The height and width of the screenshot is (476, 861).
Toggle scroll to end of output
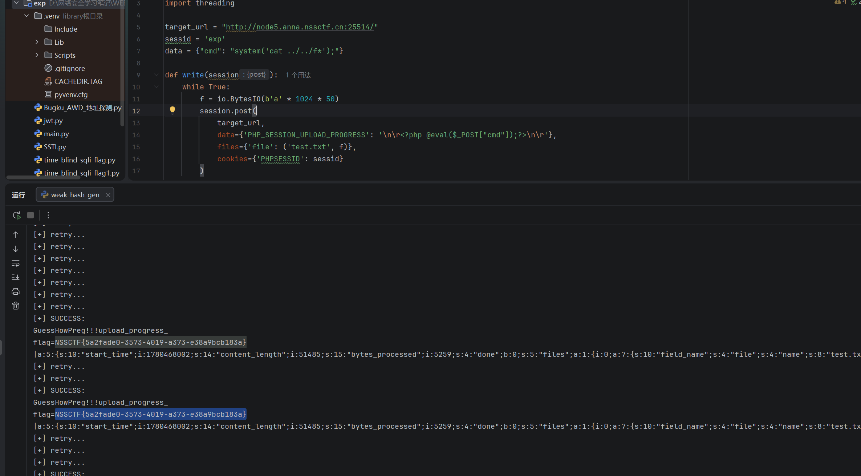click(x=16, y=277)
